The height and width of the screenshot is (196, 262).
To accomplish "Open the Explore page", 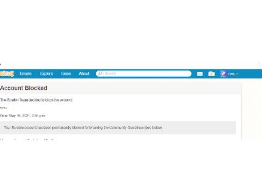I will click(x=46, y=73).
